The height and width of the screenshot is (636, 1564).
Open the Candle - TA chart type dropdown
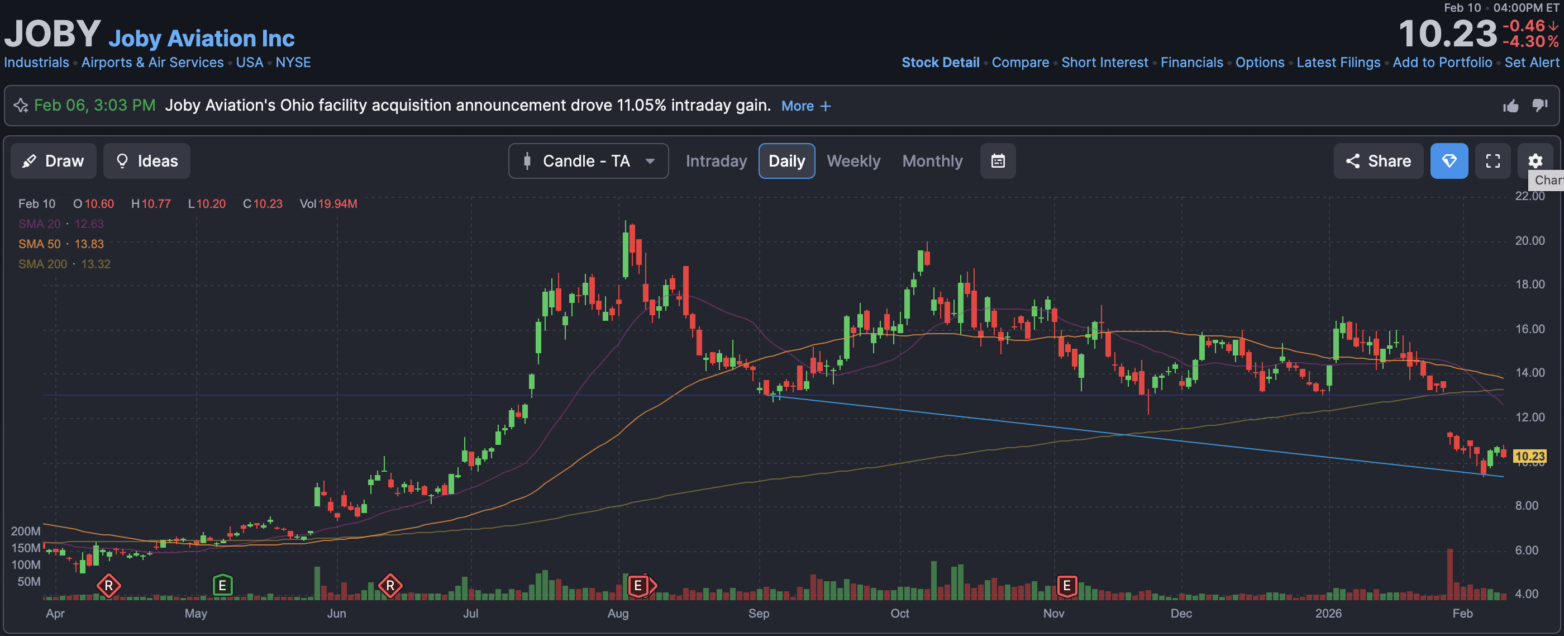588,161
